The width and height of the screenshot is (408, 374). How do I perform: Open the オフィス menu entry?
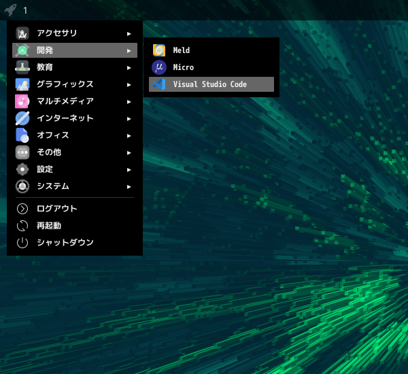(x=75, y=135)
